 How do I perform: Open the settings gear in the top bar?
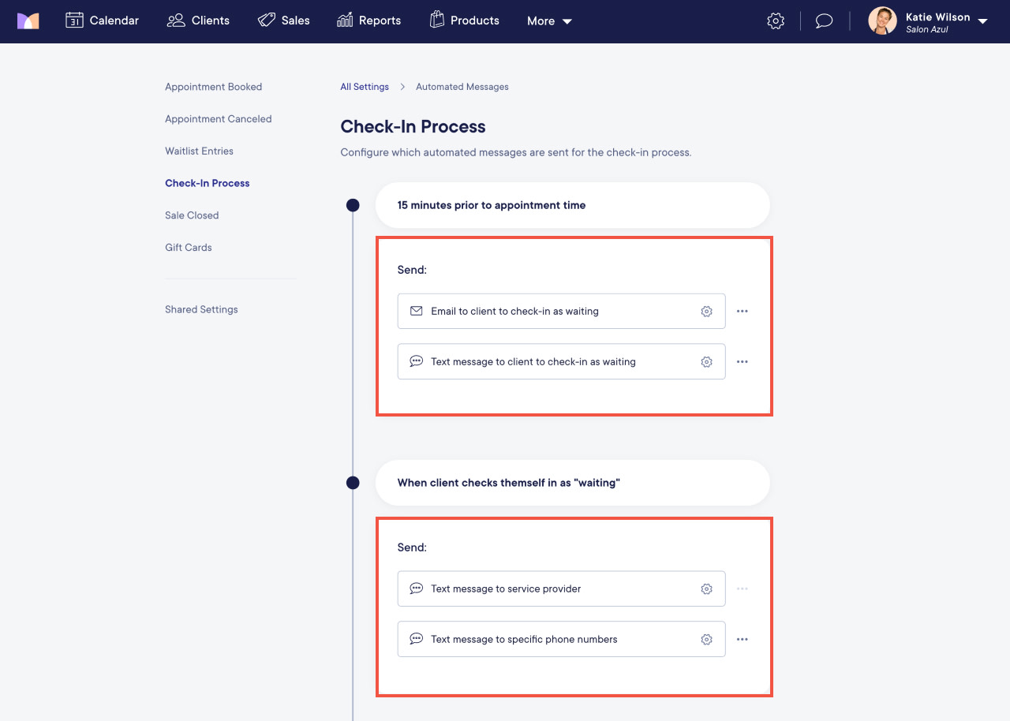(x=776, y=21)
